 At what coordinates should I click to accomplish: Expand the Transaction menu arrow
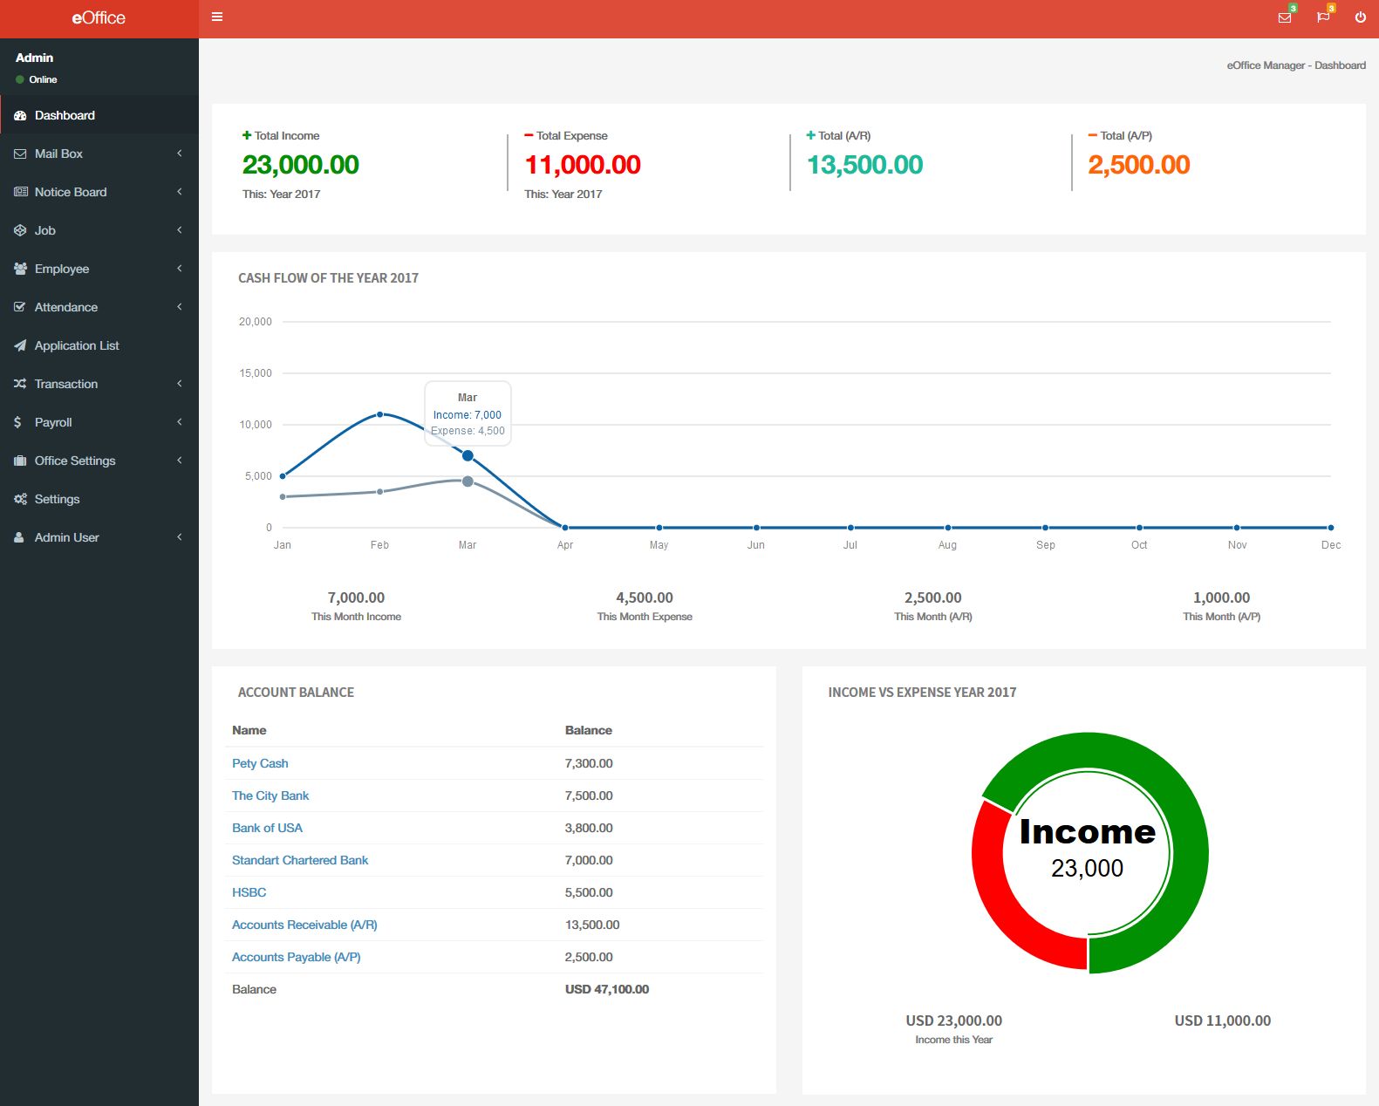pos(180,384)
